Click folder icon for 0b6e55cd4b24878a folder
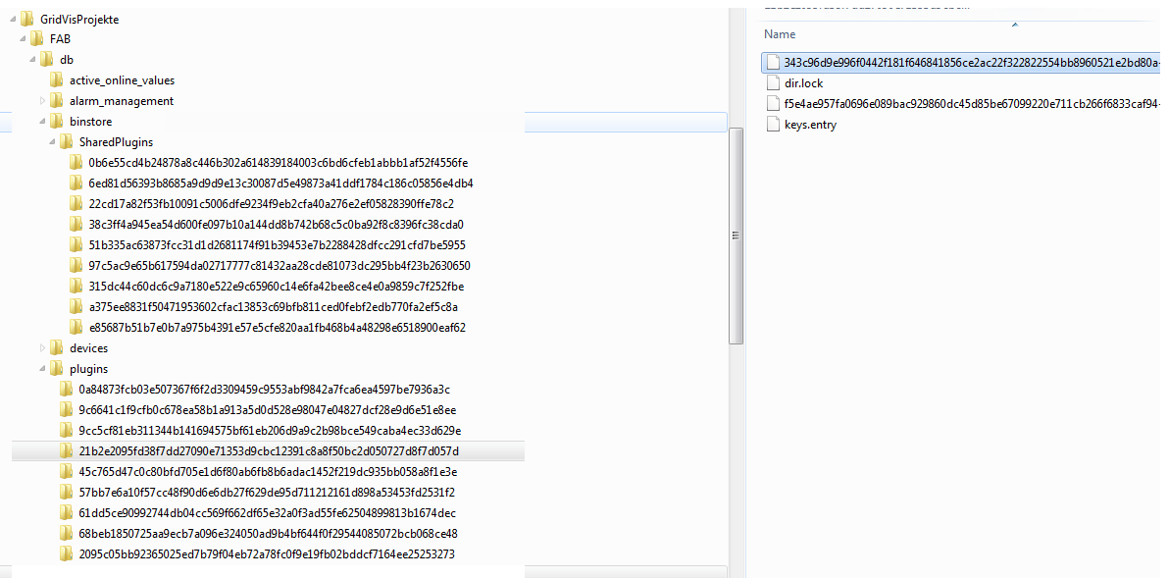This screenshot has width=1169, height=578. [76, 163]
